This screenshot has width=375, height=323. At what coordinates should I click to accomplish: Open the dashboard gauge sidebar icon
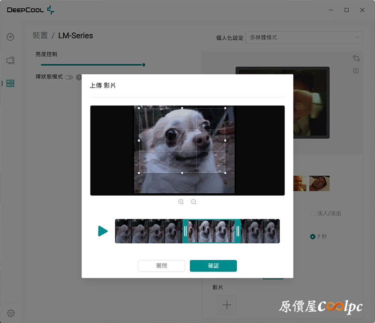click(10, 37)
